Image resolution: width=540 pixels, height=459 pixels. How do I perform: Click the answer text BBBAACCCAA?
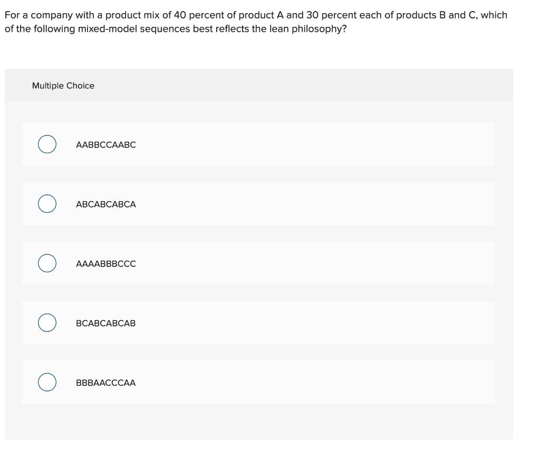click(x=105, y=382)
